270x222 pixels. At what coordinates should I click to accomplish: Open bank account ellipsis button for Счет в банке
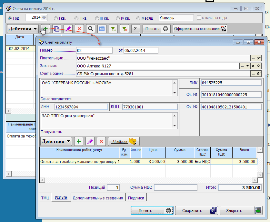pos(253,74)
